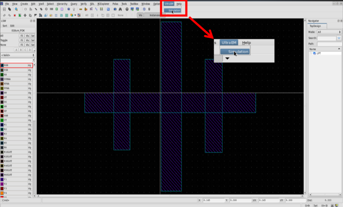Open the <Valid> dropdown in LSW panel

click(x=18, y=55)
